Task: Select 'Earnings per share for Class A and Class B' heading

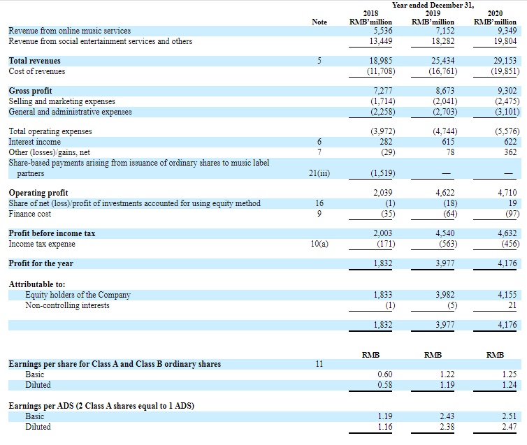Action: coord(115,364)
